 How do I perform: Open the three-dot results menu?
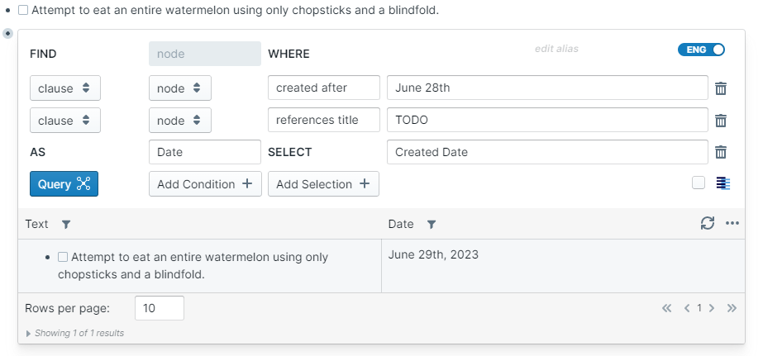pyautogui.click(x=732, y=223)
